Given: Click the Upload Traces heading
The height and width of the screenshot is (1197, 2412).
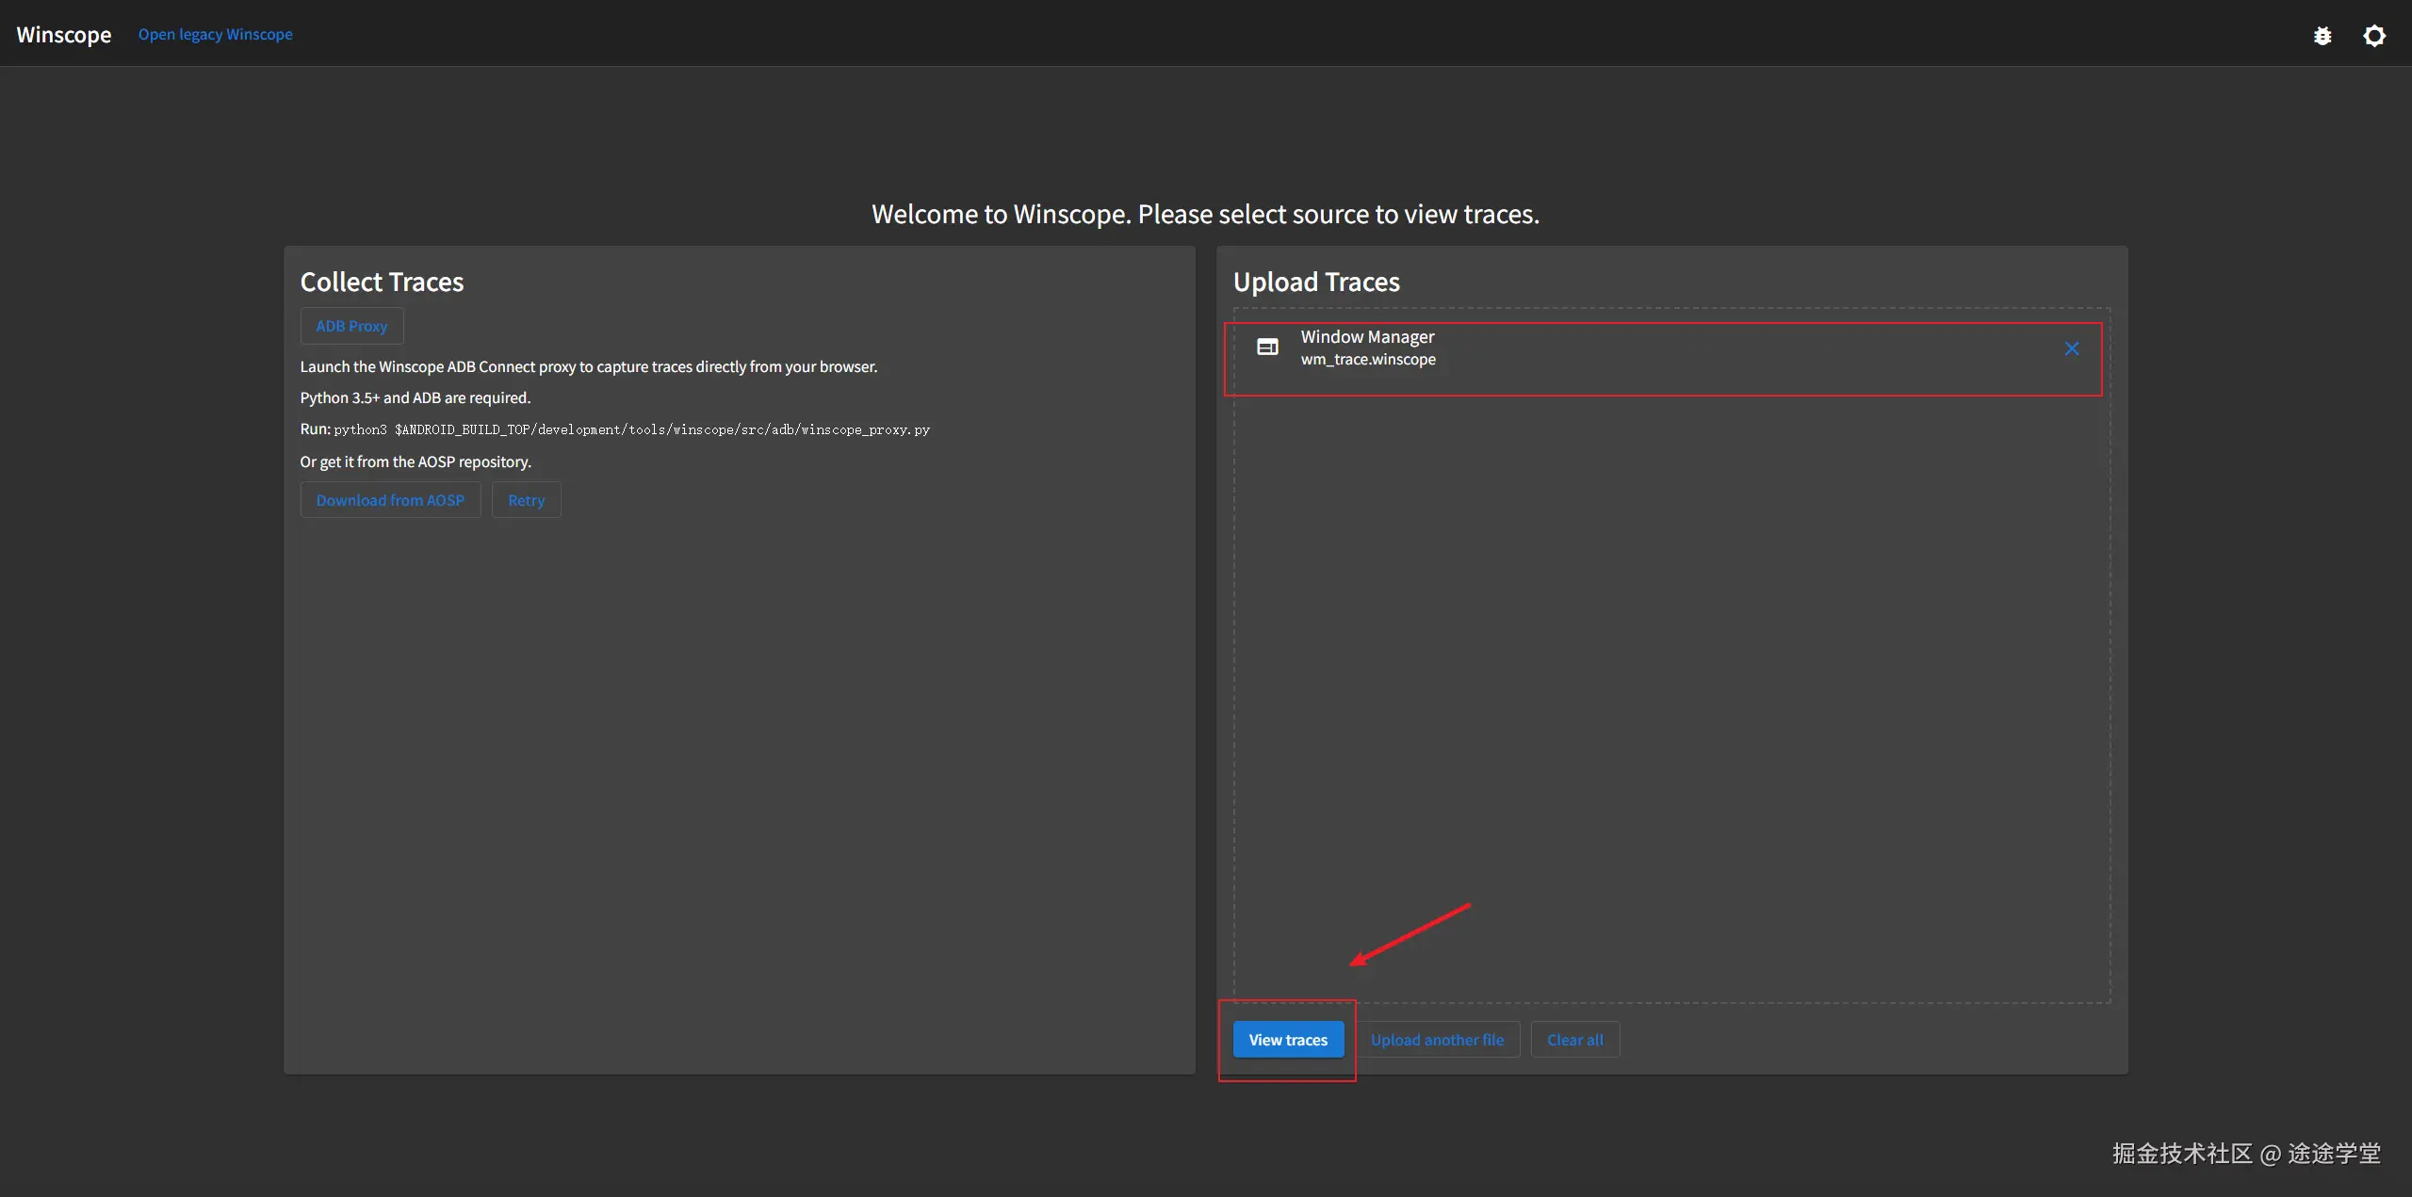Looking at the screenshot, I should tap(1316, 282).
